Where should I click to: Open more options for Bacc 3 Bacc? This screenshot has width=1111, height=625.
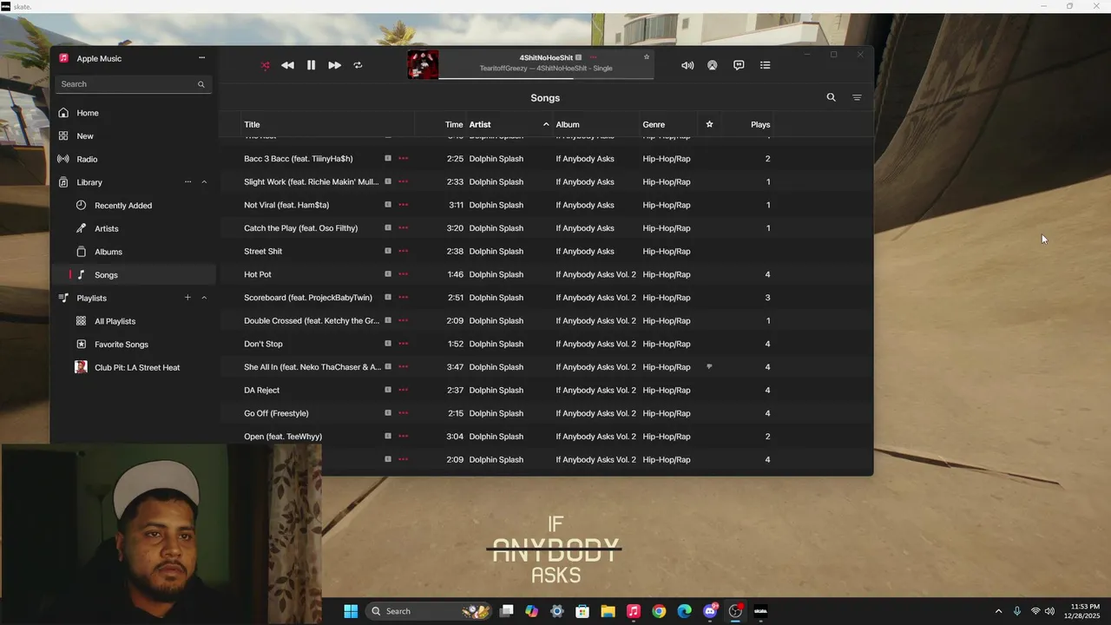pos(403,159)
